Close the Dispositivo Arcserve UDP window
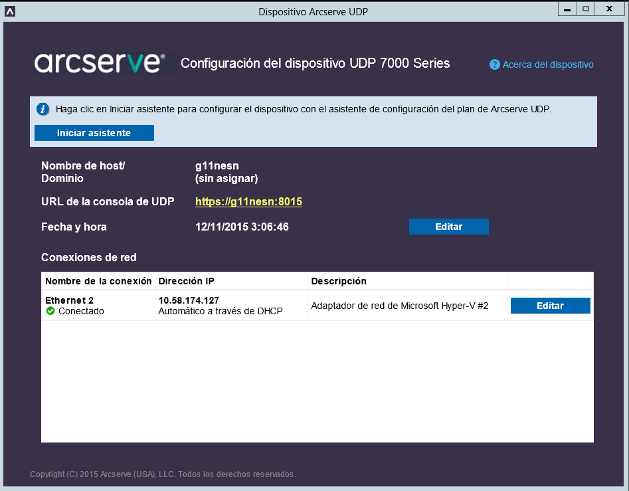The width and height of the screenshot is (629, 491). pyautogui.click(x=609, y=9)
